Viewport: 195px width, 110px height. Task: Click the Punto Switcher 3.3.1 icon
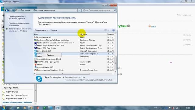35,37
